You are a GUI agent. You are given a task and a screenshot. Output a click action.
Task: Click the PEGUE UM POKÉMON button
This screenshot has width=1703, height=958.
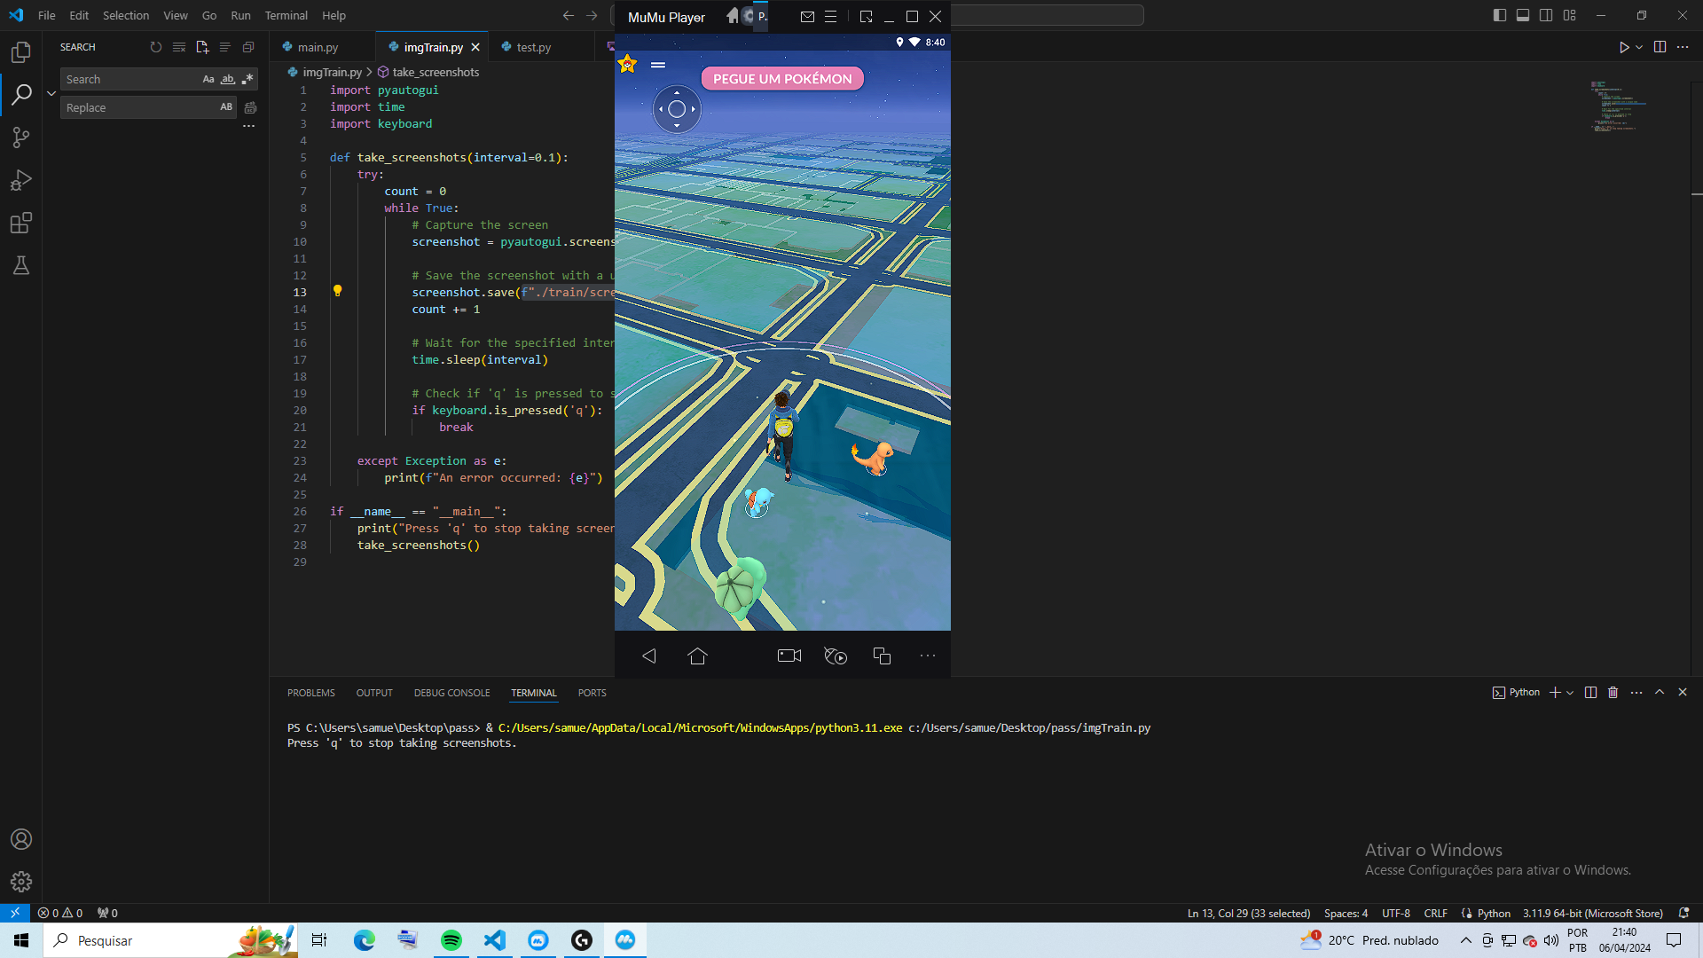(x=782, y=79)
